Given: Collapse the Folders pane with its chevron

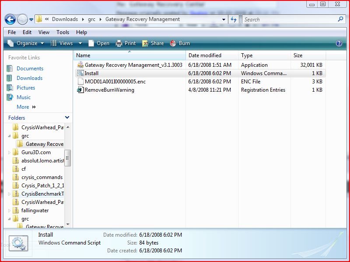Looking at the screenshot, I should pyautogui.click(x=67, y=117).
